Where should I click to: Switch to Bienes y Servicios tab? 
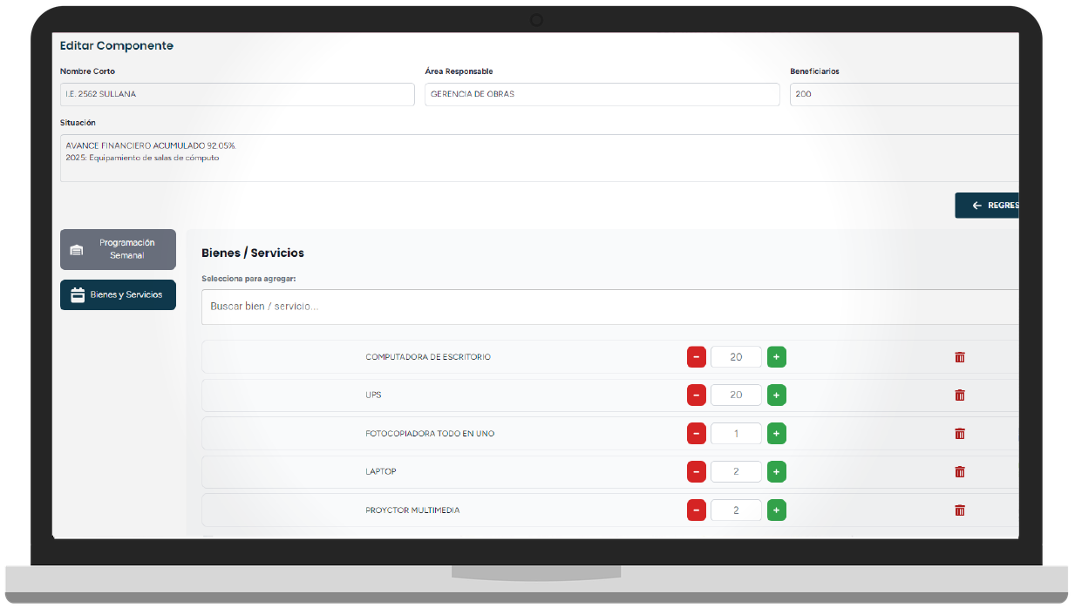pyautogui.click(x=118, y=295)
